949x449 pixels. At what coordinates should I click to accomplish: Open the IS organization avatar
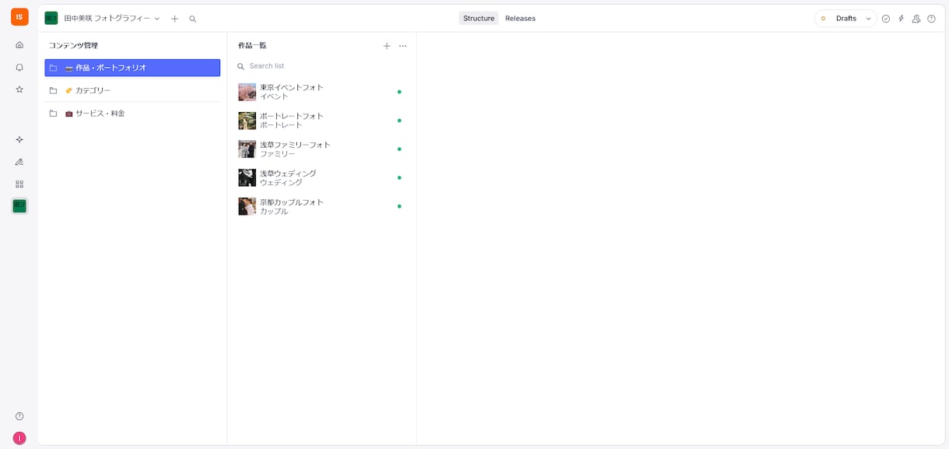(x=19, y=17)
